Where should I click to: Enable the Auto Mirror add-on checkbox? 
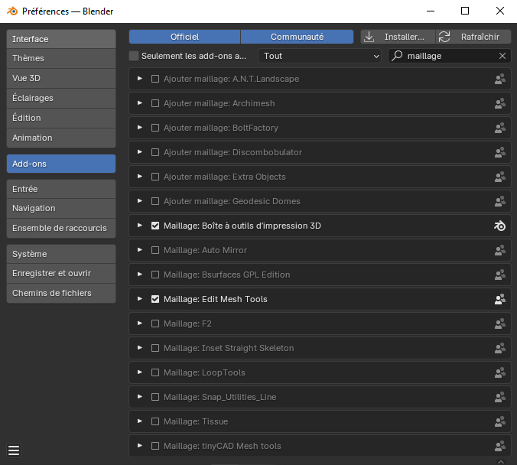point(155,250)
